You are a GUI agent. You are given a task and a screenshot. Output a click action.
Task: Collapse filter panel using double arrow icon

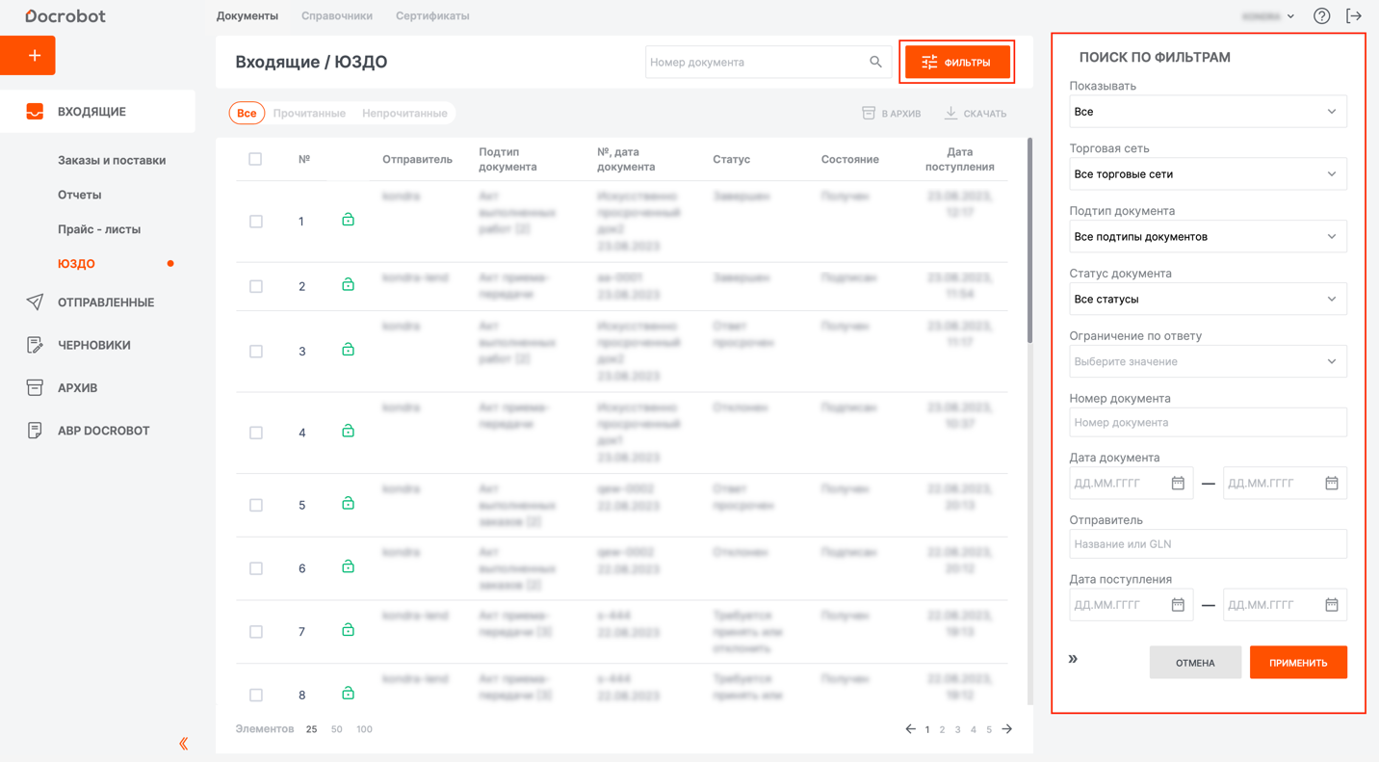pyautogui.click(x=1073, y=660)
